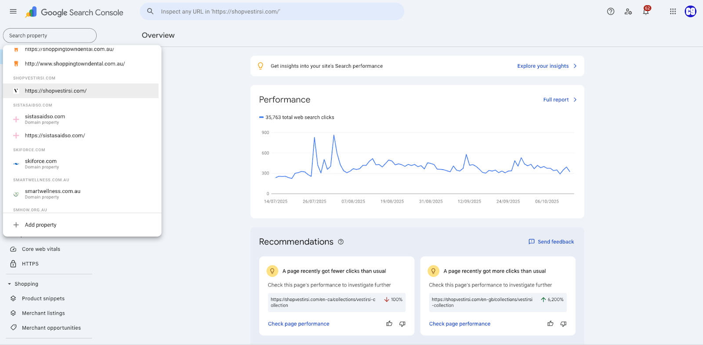Image resolution: width=703 pixels, height=345 pixels.
Task: Open the Help question mark icon
Action: point(610,11)
